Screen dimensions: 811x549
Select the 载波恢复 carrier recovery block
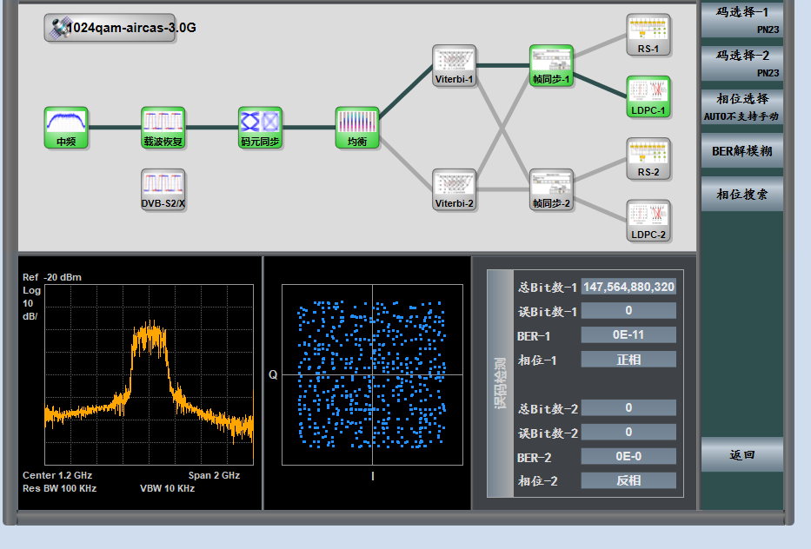point(163,127)
